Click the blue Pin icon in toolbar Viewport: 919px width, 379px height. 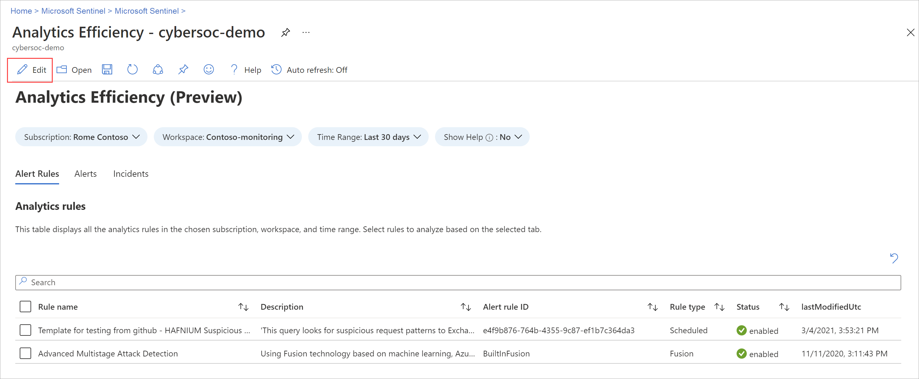183,70
